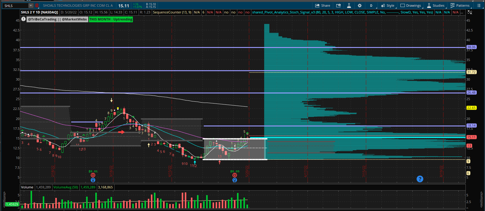Viewport: 485px width, 211px height.
Task: Click the yellow down arrow above March peak
Action: click(x=111, y=100)
